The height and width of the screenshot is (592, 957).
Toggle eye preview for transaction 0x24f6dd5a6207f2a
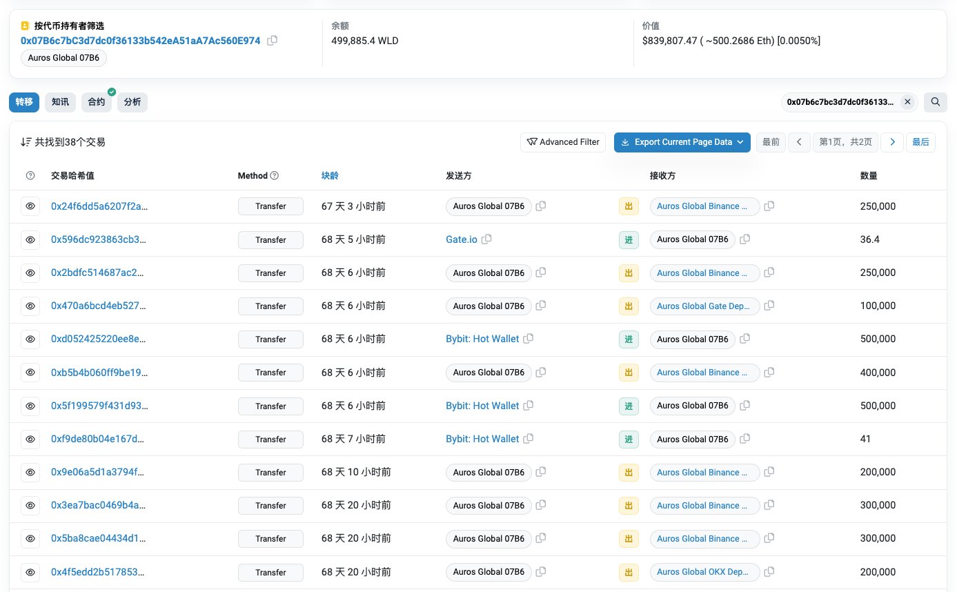coord(30,206)
